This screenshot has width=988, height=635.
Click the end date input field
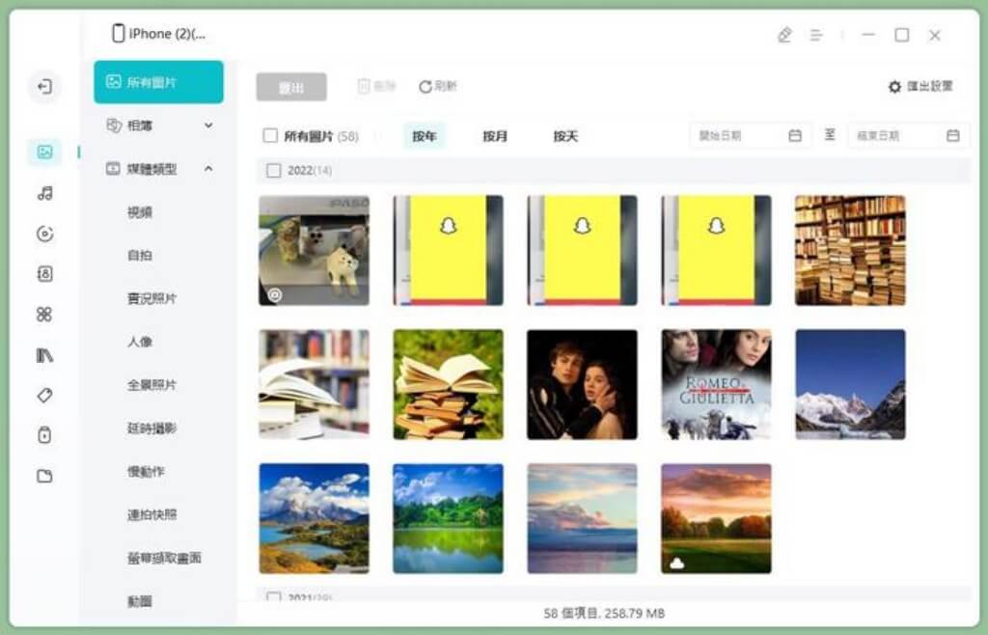(908, 135)
